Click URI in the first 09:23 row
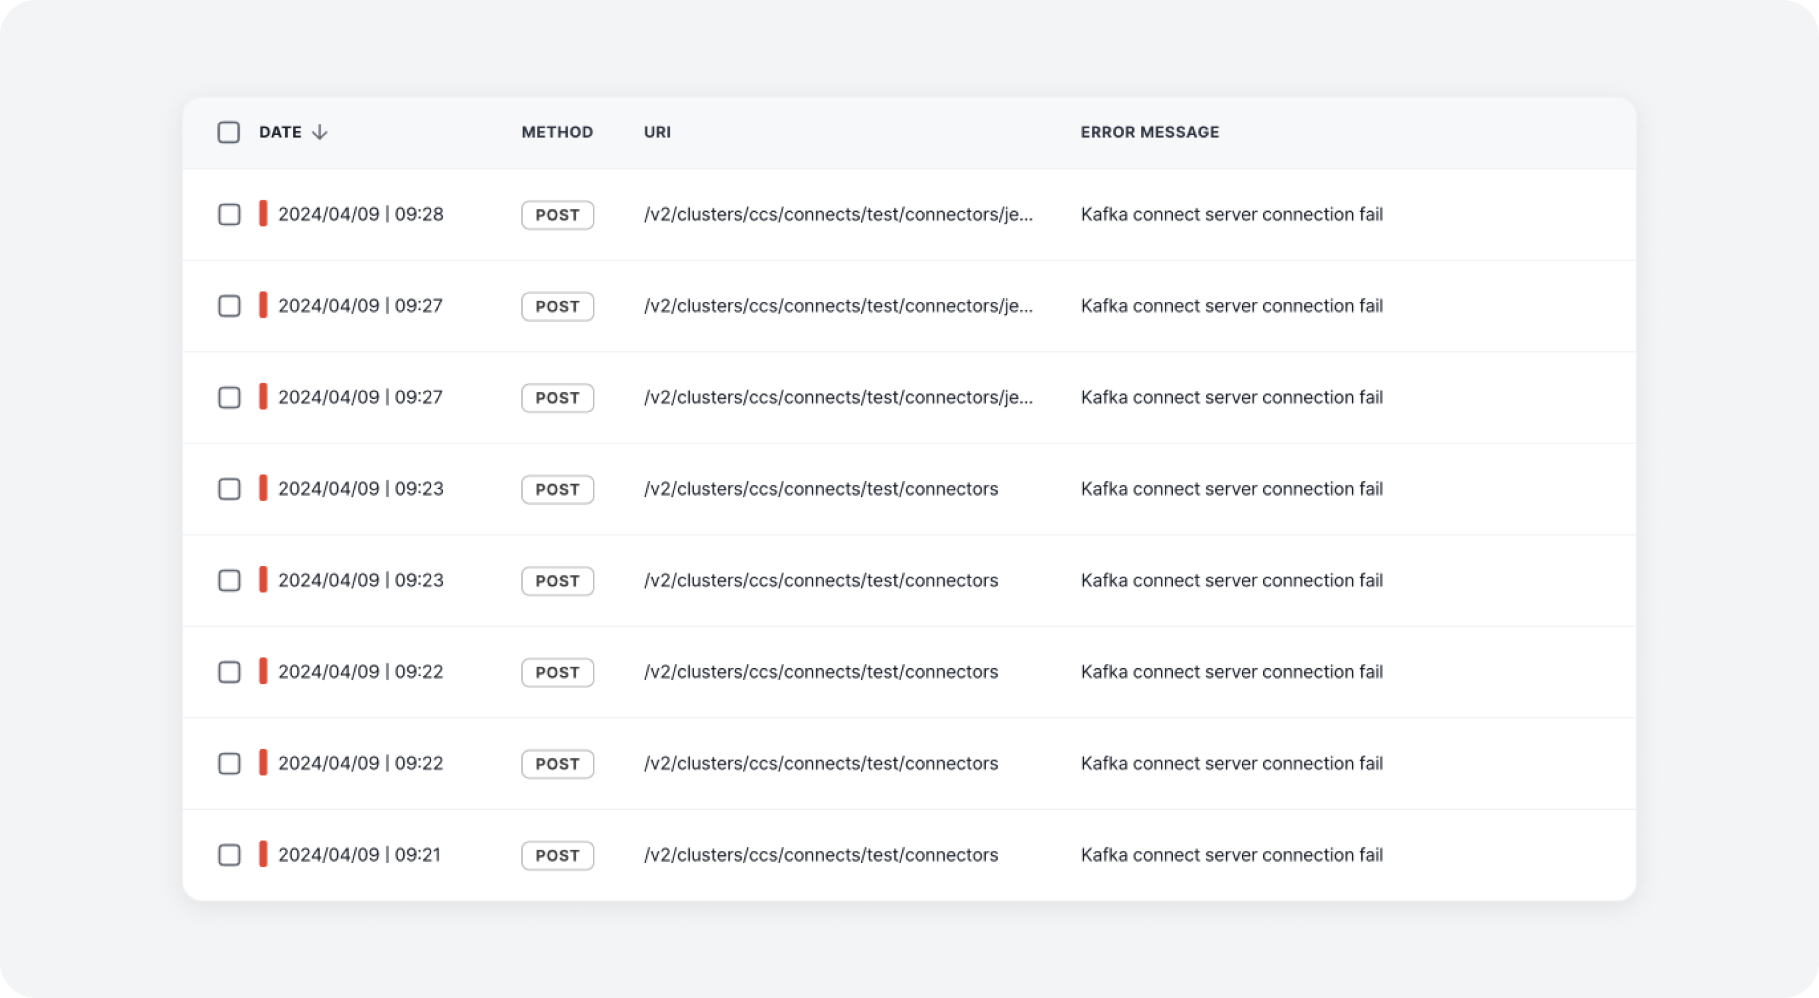The width and height of the screenshot is (1819, 998). coord(820,488)
